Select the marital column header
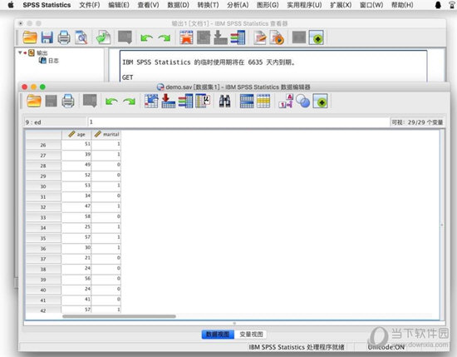This screenshot has height=357, width=457. tap(106, 134)
